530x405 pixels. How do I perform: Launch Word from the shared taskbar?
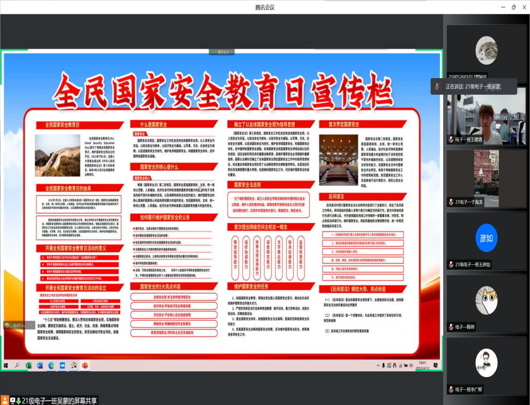coord(40,365)
